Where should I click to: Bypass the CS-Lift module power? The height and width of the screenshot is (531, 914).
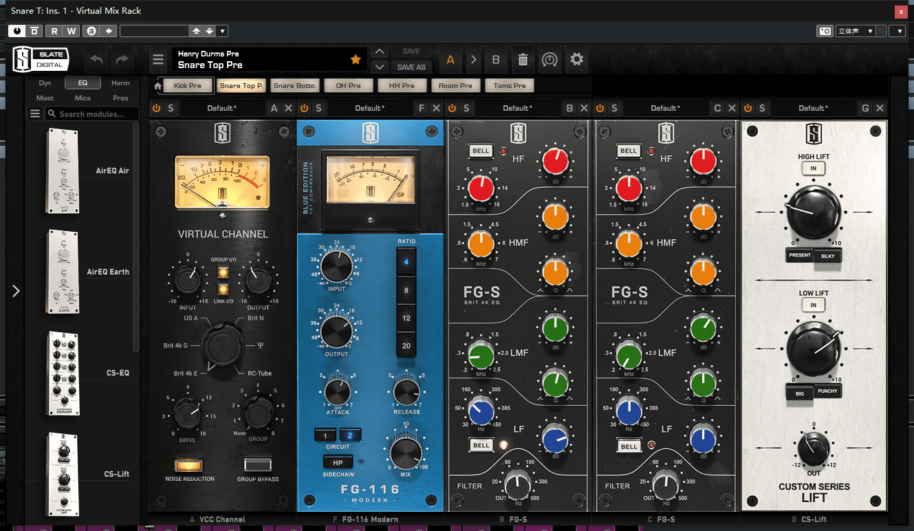coord(748,109)
